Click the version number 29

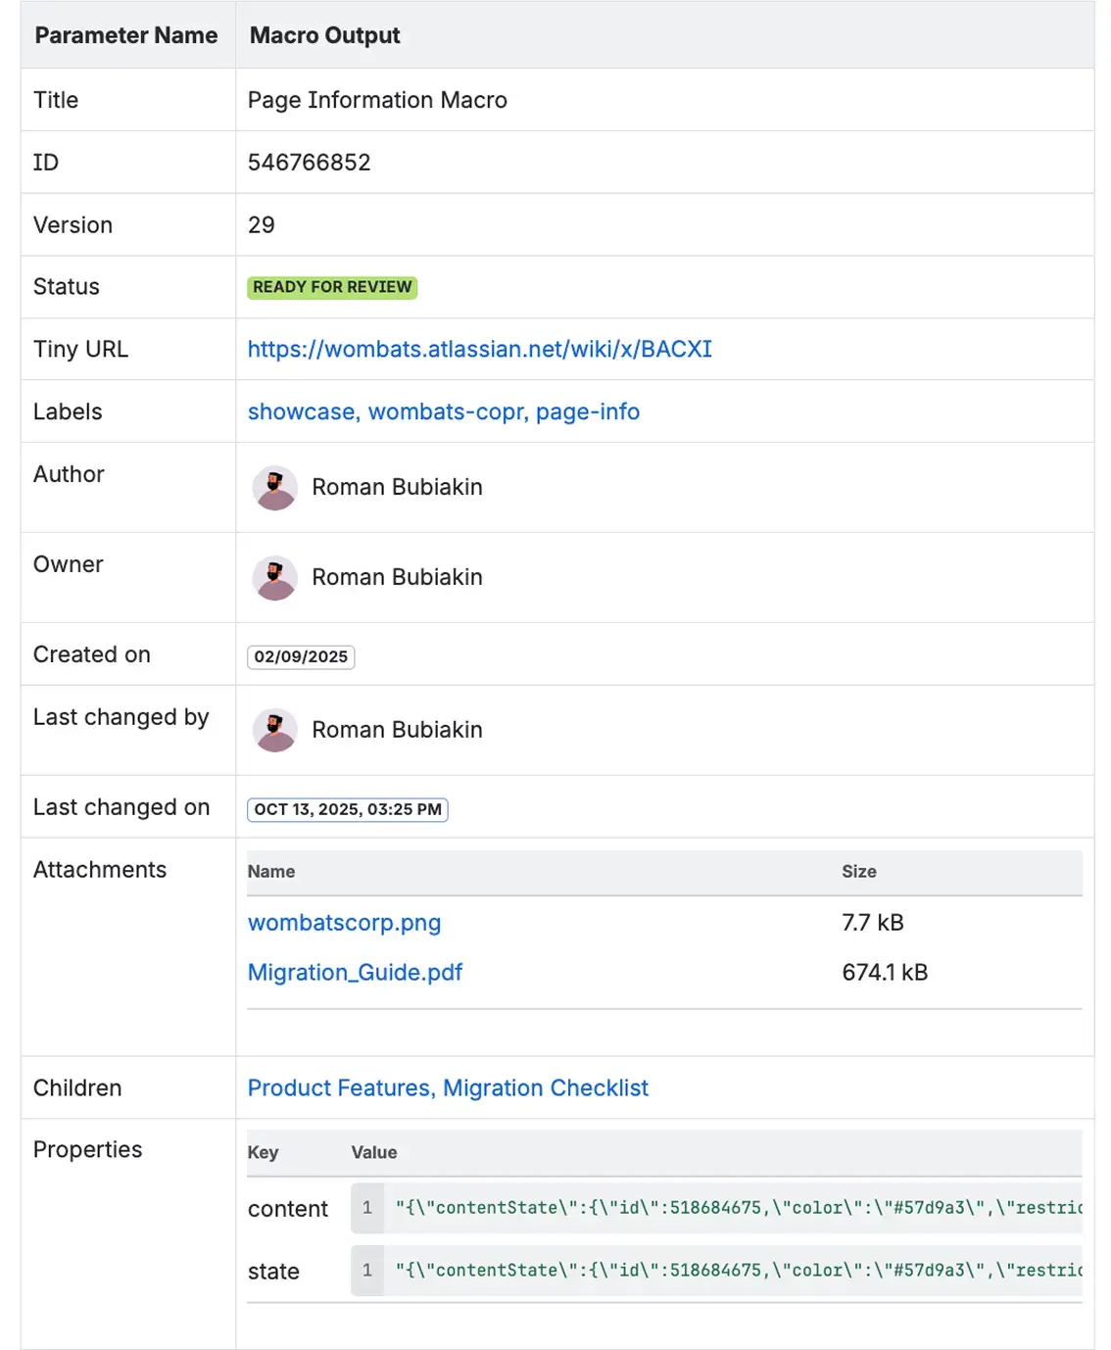[x=261, y=225]
